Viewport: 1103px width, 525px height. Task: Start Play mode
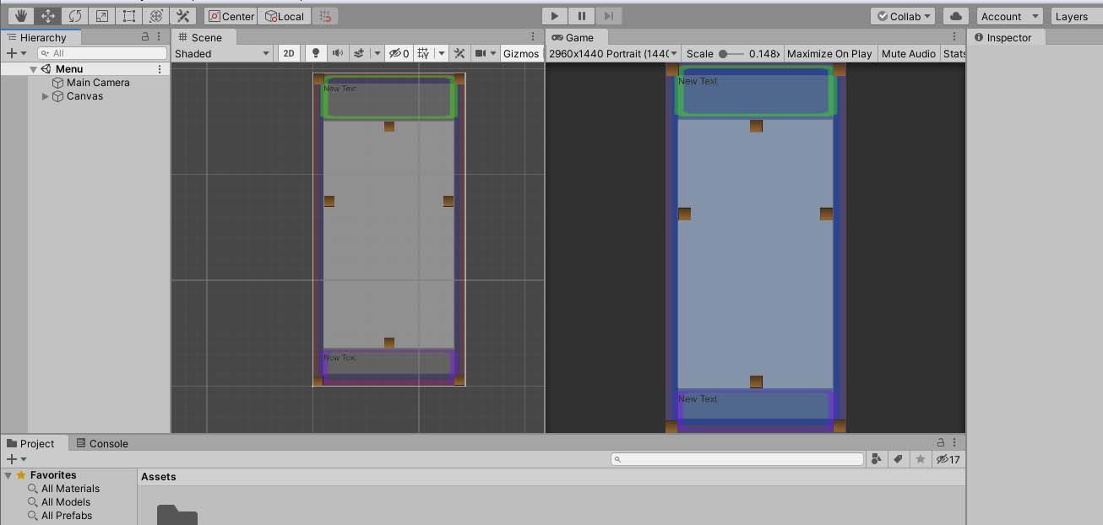click(x=554, y=16)
